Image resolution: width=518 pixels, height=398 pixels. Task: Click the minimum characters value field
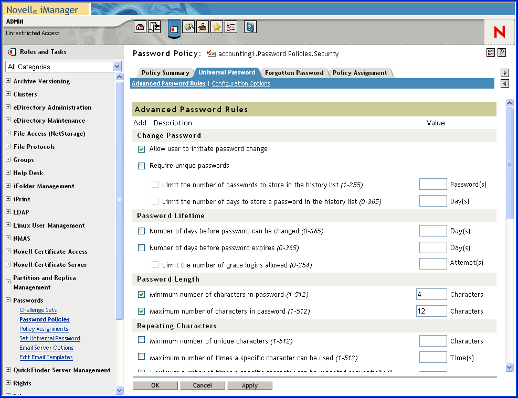coord(431,294)
